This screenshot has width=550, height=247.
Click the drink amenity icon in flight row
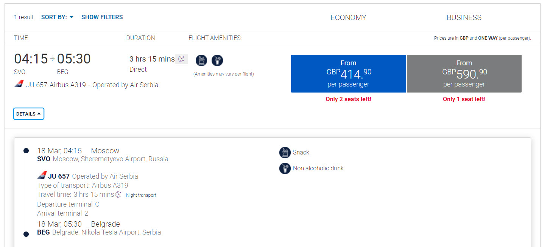coord(217,60)
